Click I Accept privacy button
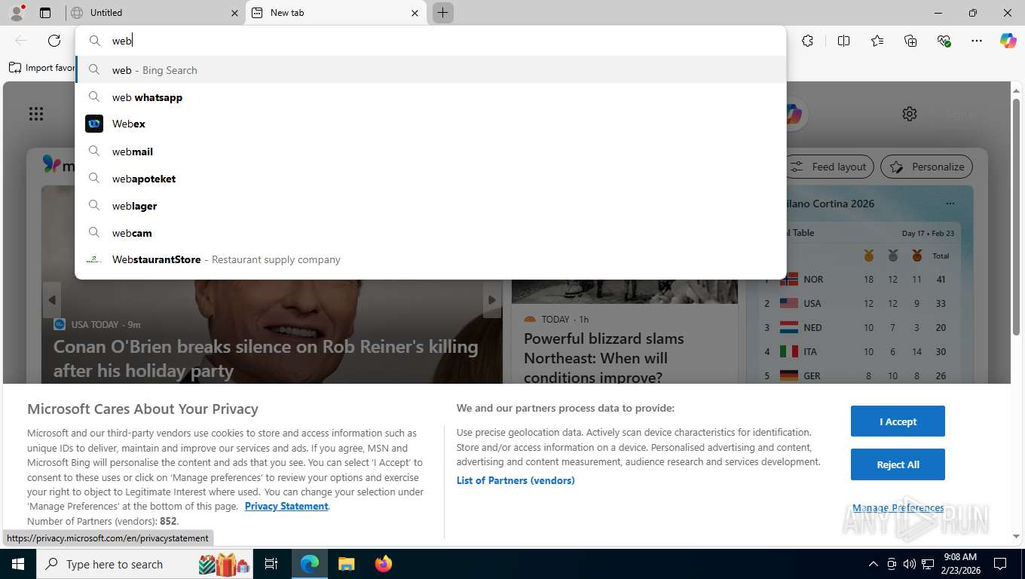The height and width of the screenshot is (579, 1025). 898,421
